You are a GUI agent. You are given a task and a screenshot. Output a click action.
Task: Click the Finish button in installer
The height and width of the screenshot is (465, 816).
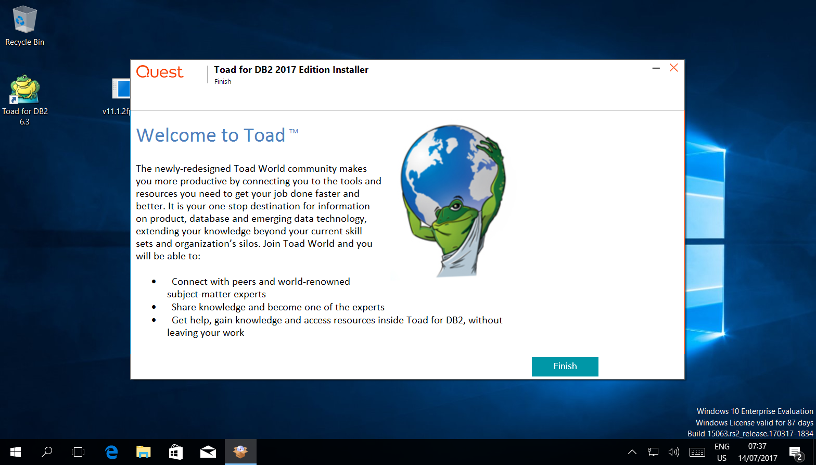click(565, 366)
